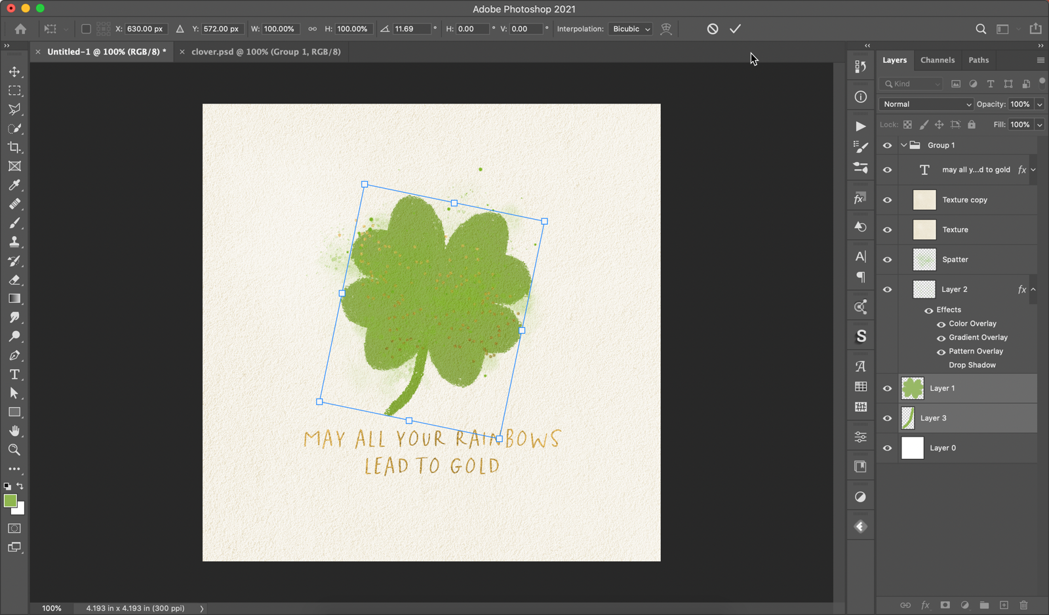Switch to the Paths tab
1049x615 pixels.
coord(978,60)
